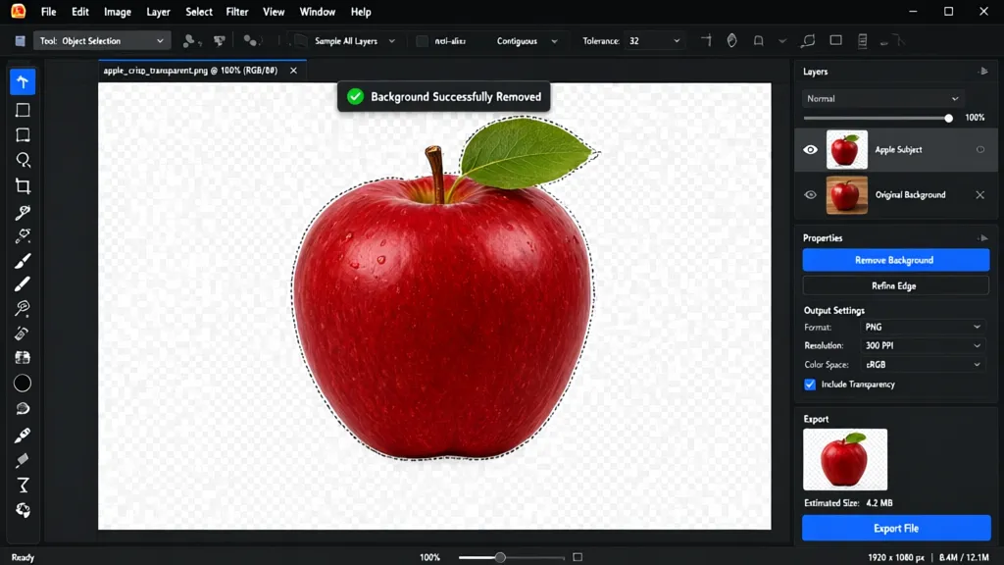1004x565 pixels.
Task: Click the color wheel icon at the toolbar bottom
Action: (23, 510)
